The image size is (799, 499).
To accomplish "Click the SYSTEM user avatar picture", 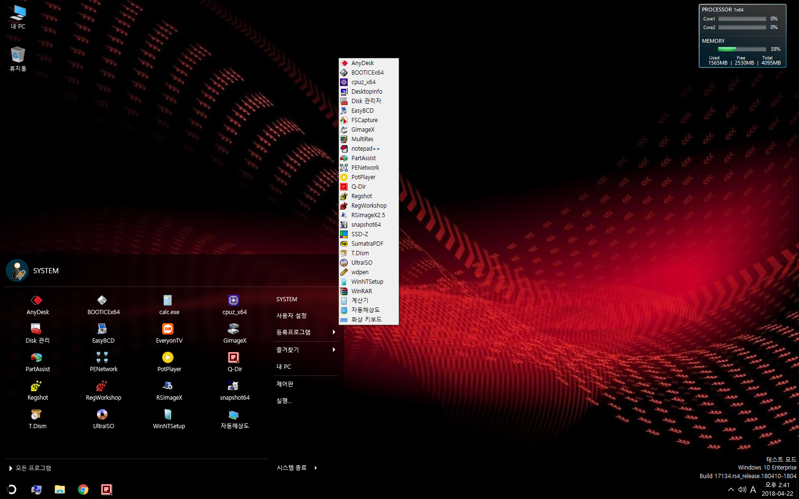I will click(x=17, y=270).
